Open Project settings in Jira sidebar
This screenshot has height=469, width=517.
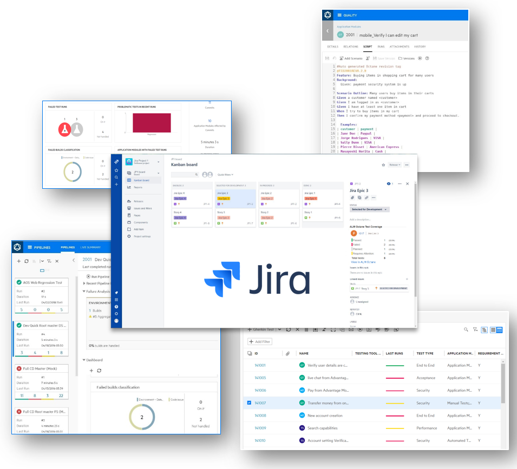[x=142, y=236]
